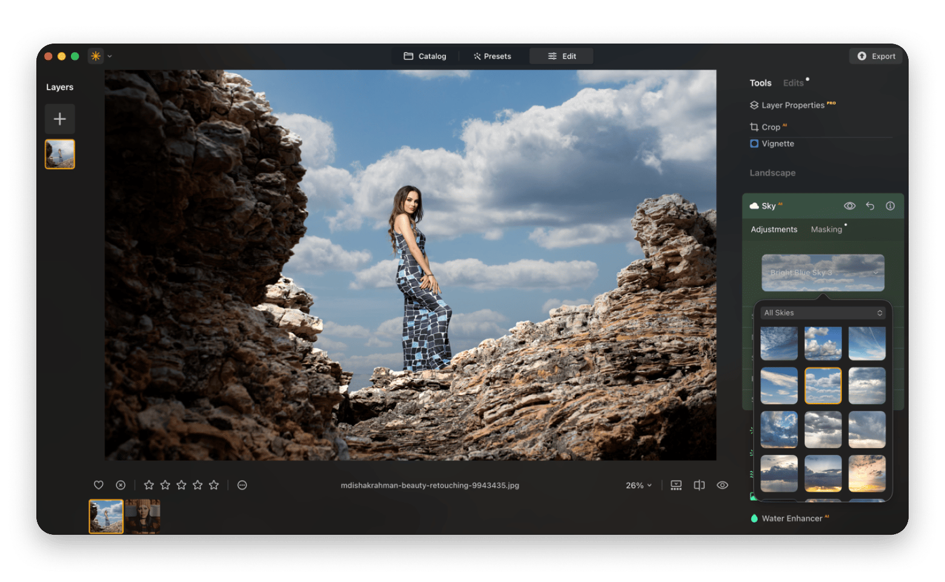Switch to Sky Masking tab
Viewport: 945px width, 582px height.
826,229
